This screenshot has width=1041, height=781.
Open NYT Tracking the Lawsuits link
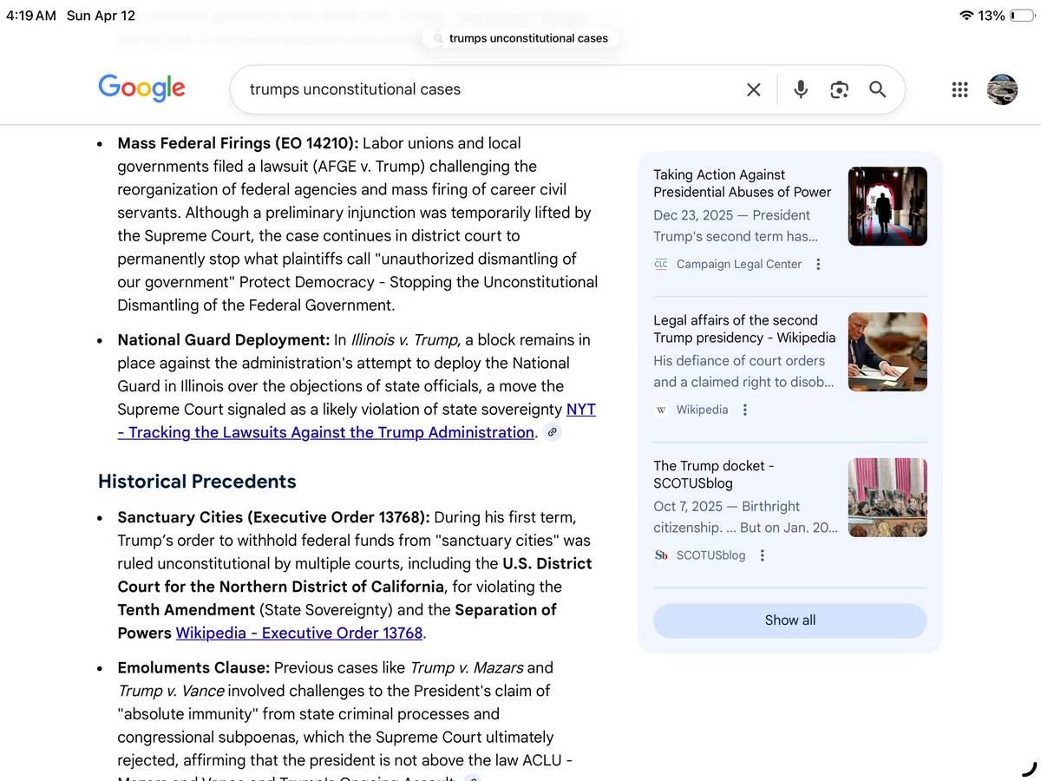357,421
